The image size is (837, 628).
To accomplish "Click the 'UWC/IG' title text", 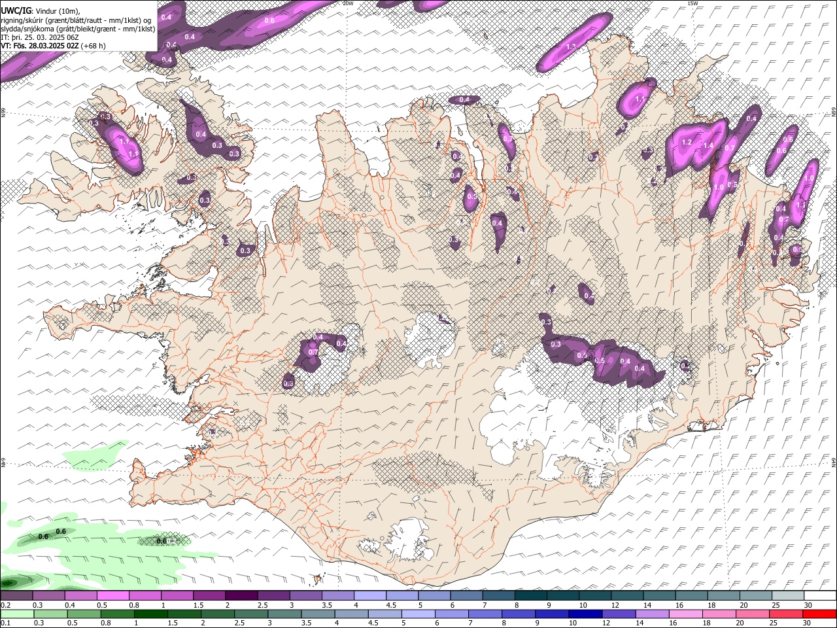I will (16, 11).
